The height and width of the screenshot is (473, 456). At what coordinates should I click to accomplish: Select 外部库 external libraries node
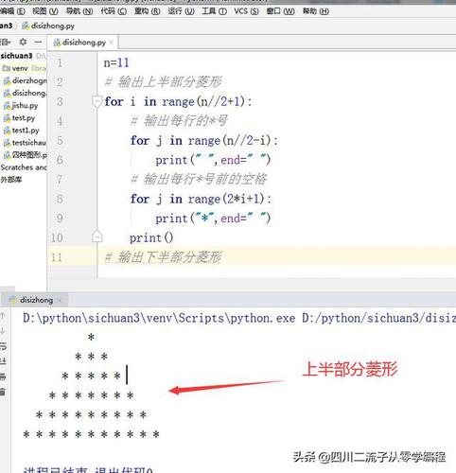pyautogui.click(x=11, y=180)
